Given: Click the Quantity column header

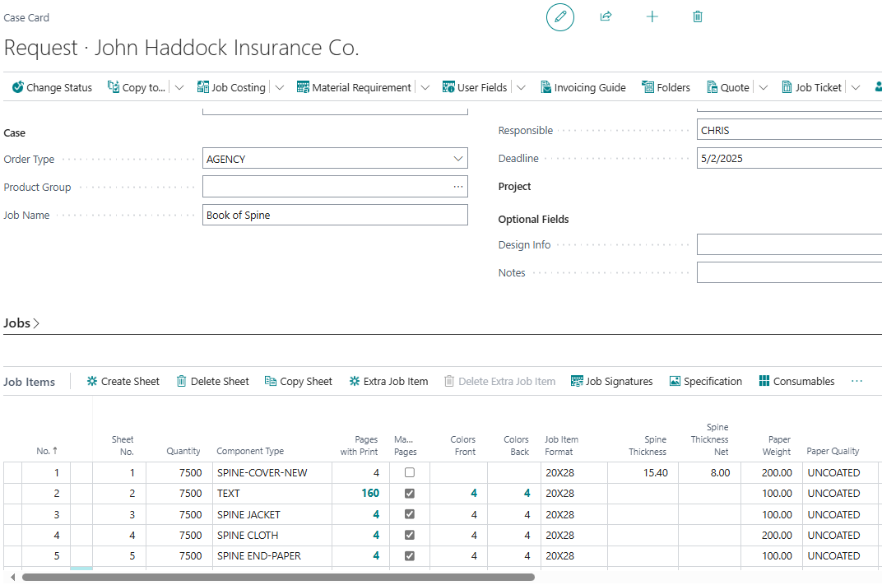Looking at the screenshot, I should click(x=183, y=451).
